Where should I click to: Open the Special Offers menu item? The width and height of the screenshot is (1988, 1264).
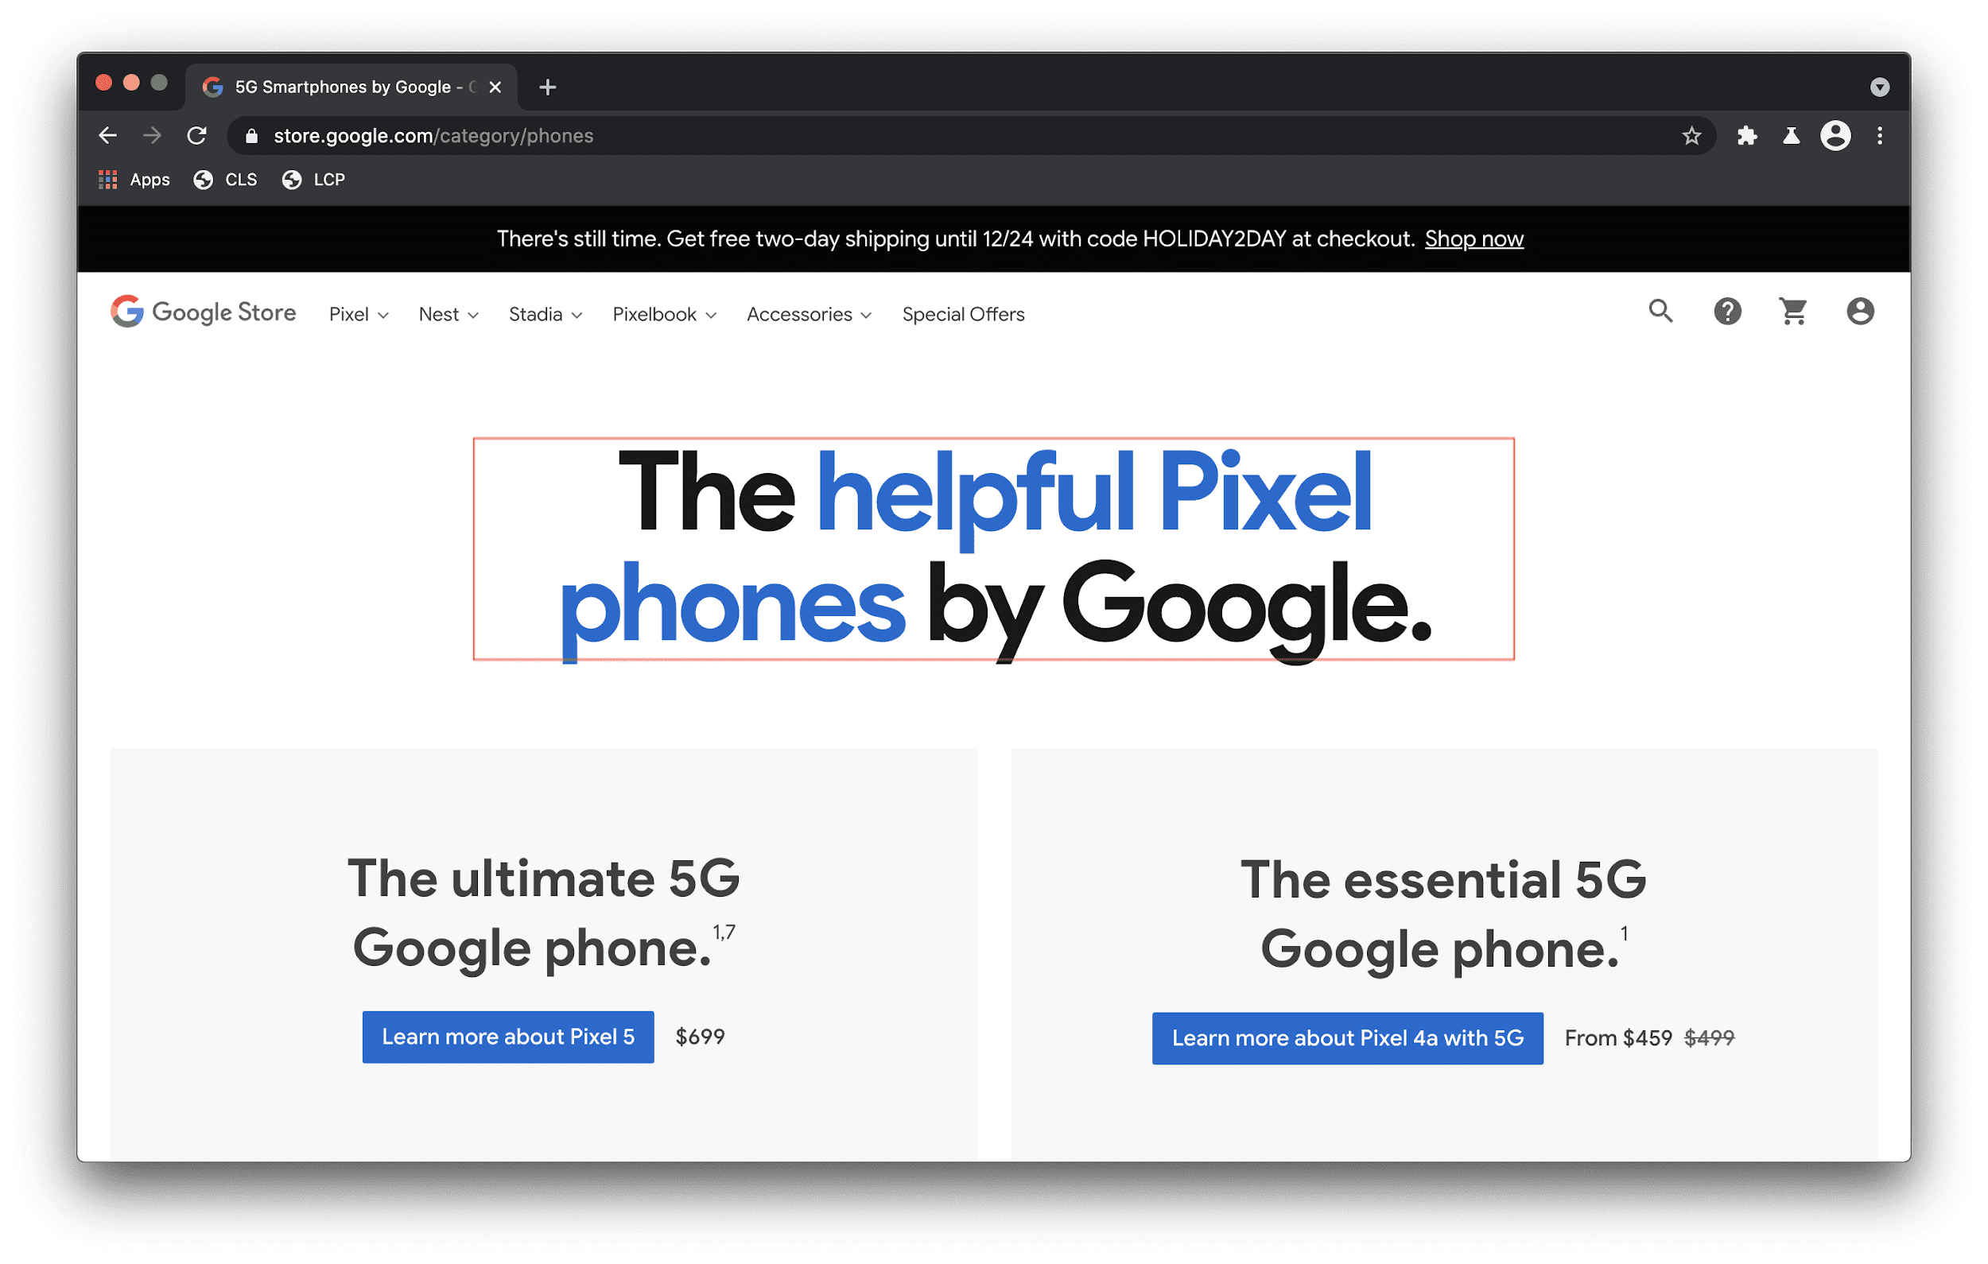[x=964, y=314]
